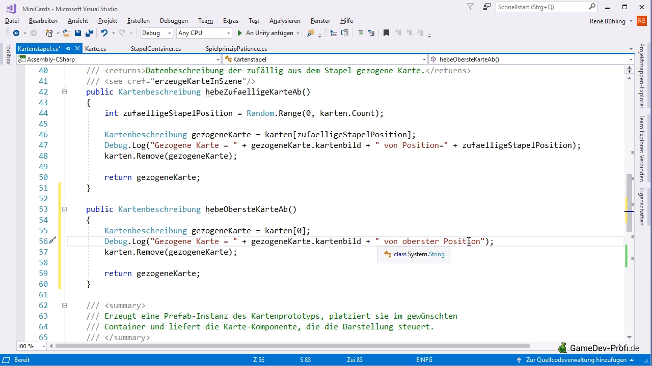Click the Visual Studio logo icon
Viewport: 652px width, 366px height.
pyautogui.click(x=11, y=8)
